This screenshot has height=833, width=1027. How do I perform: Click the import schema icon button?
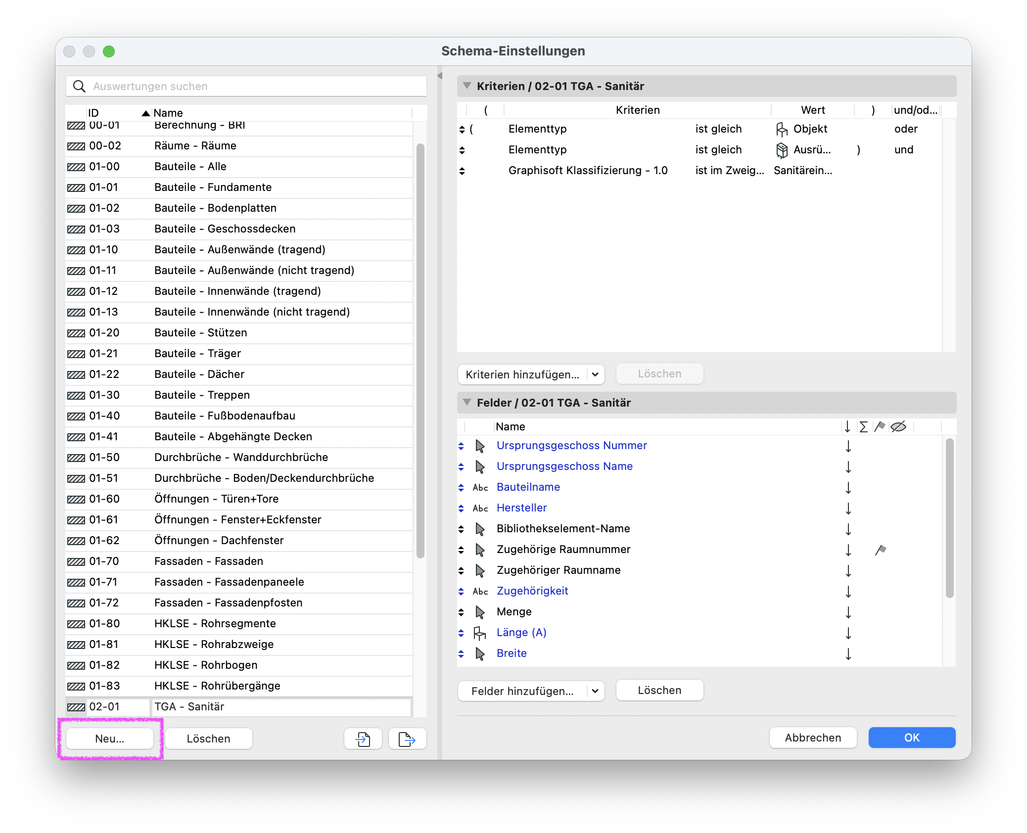point(363,739)
